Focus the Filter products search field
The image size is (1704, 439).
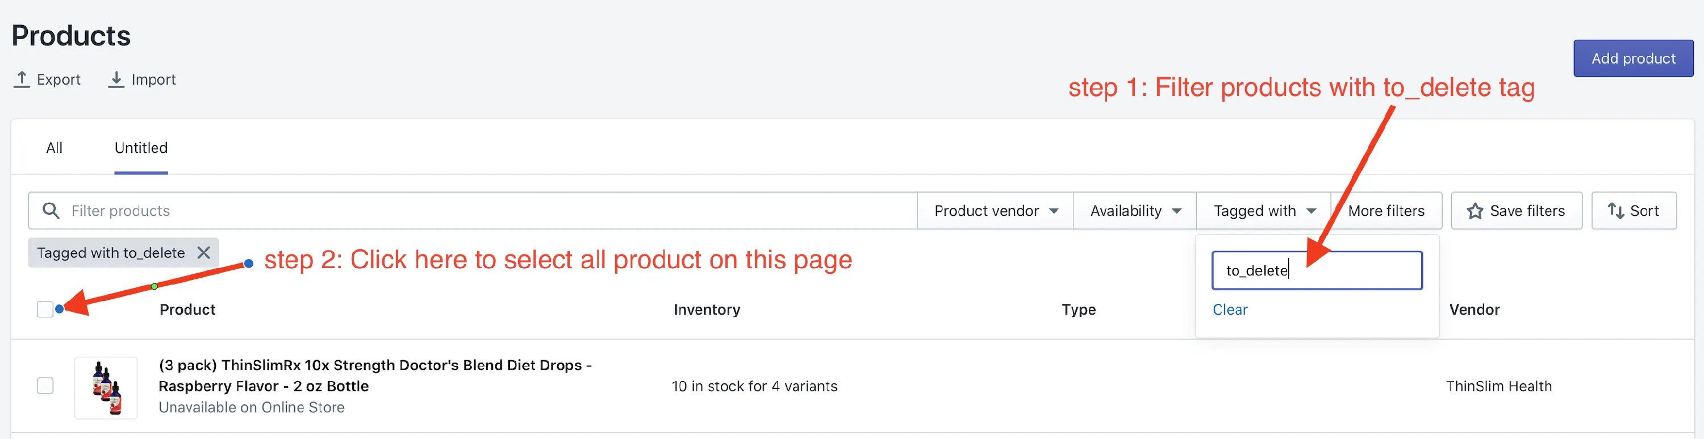click(x=473, y=211)
